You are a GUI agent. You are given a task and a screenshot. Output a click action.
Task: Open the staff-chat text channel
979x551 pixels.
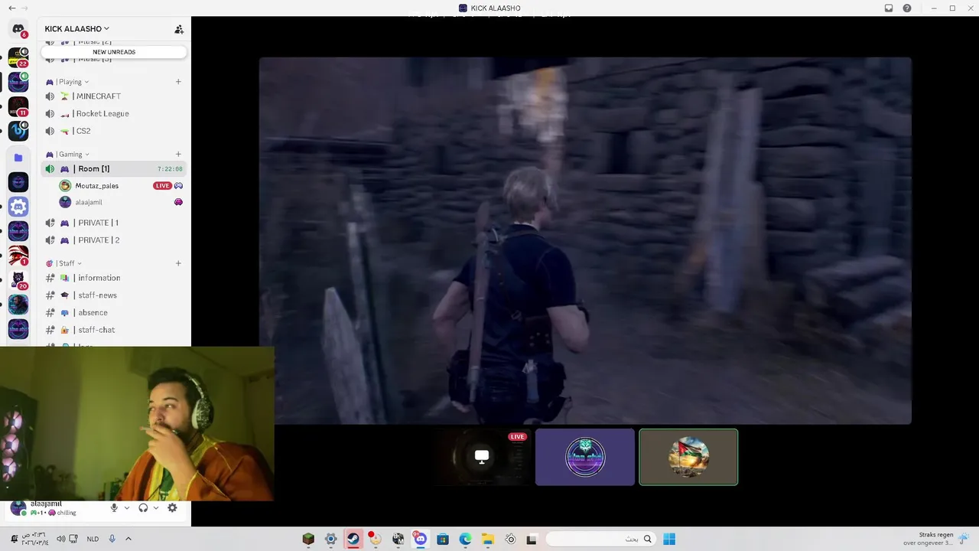click(x=114, y=330)
